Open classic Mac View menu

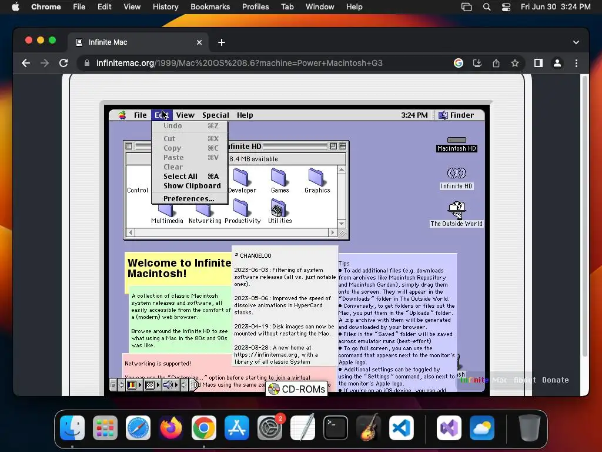point(185,115)
